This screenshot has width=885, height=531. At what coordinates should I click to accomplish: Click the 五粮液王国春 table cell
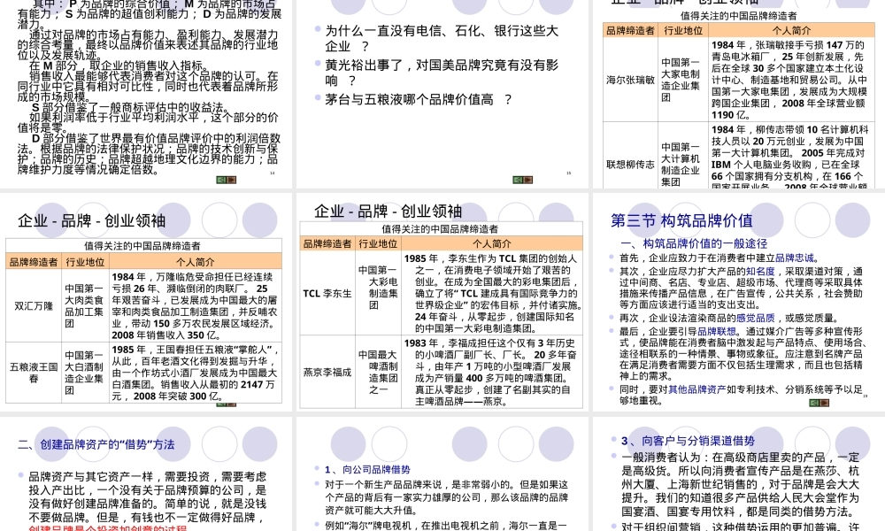[x=34, y=373]
